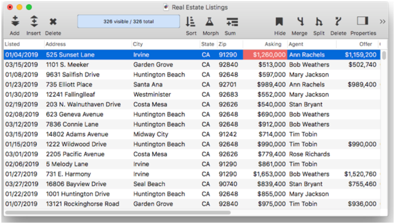
Task: Open the Properties panel icon
Action: [363, 21]
